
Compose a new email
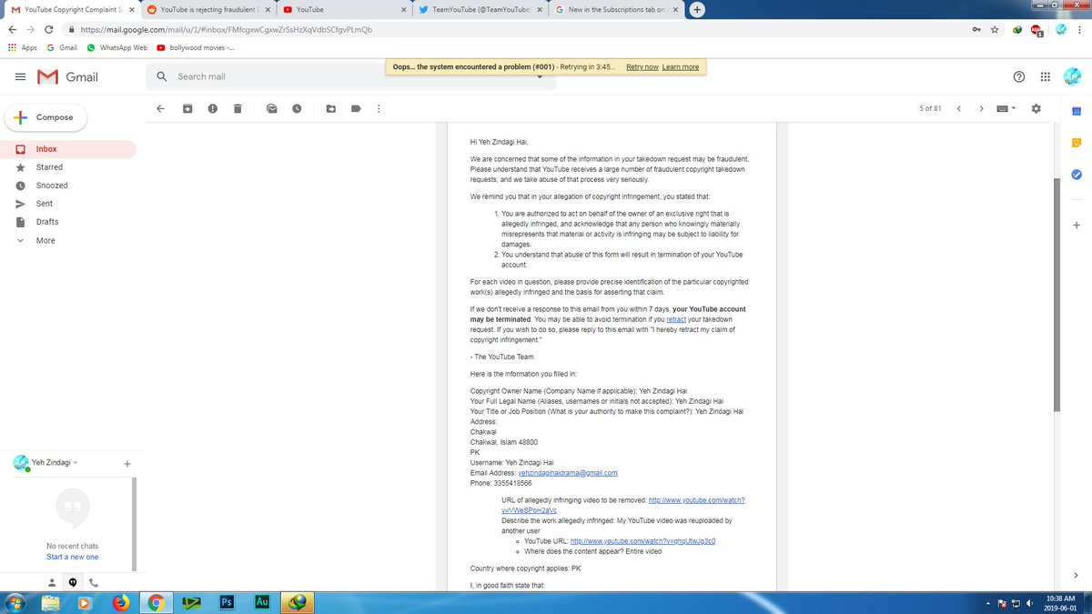(45, 117)
